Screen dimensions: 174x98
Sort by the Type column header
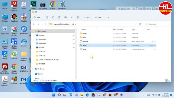coord(133,29)
